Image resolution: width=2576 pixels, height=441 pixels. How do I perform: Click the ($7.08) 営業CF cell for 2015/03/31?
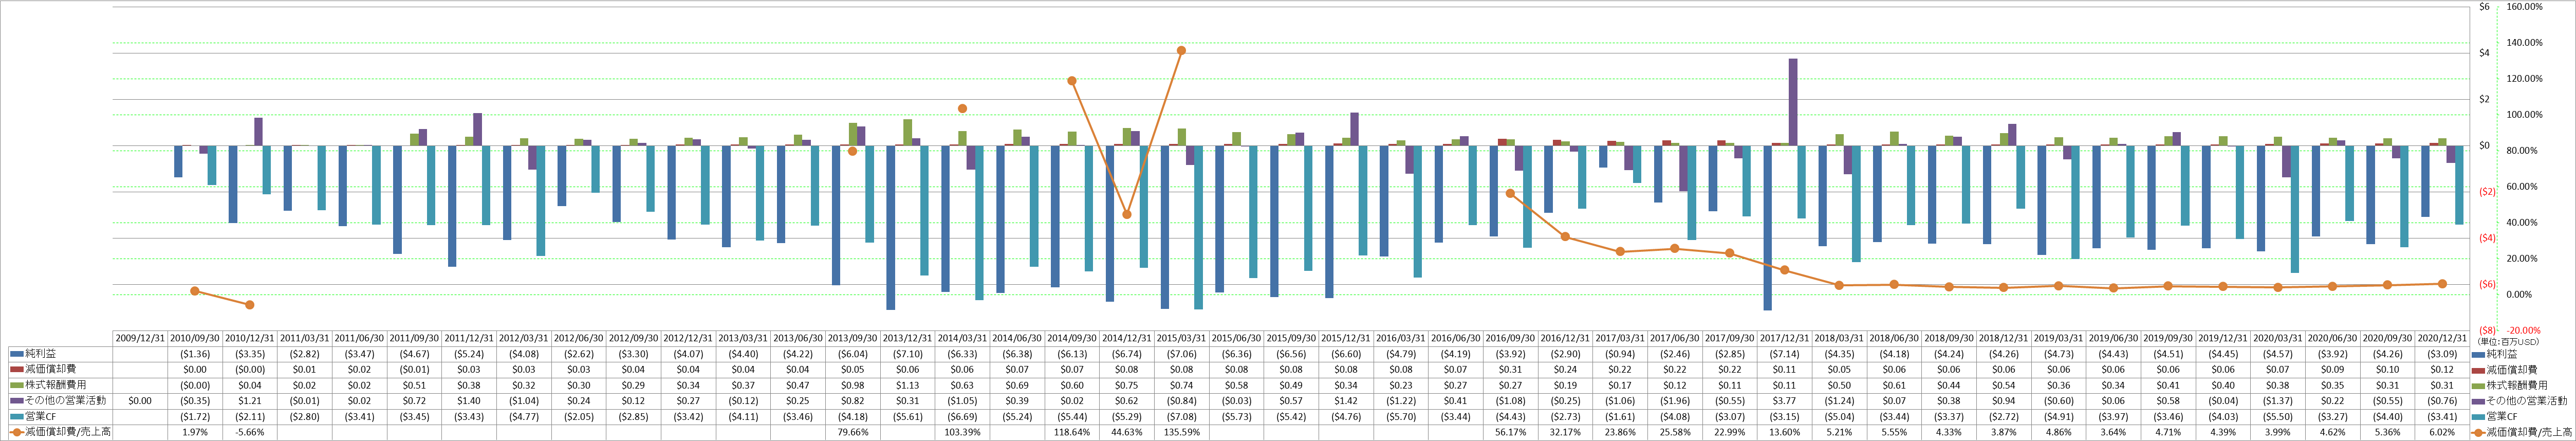pos(1181,416)
